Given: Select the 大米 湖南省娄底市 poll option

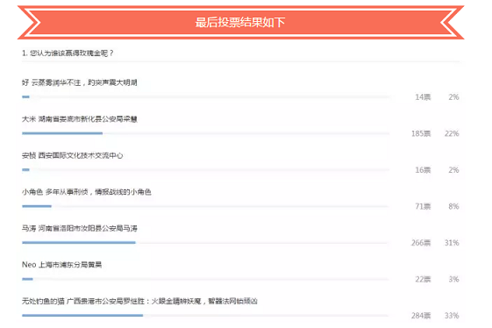Looking at the screenshot, I should (x=80, y=119).
